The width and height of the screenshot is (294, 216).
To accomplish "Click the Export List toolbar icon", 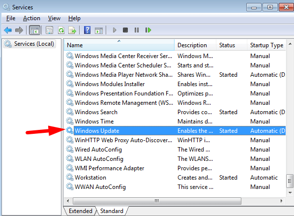I will tap(72, 30).
